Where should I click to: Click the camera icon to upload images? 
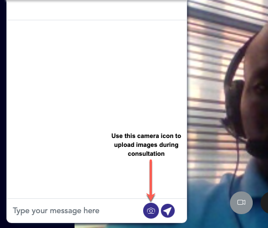pyautogui.click(x=151, y=211)
